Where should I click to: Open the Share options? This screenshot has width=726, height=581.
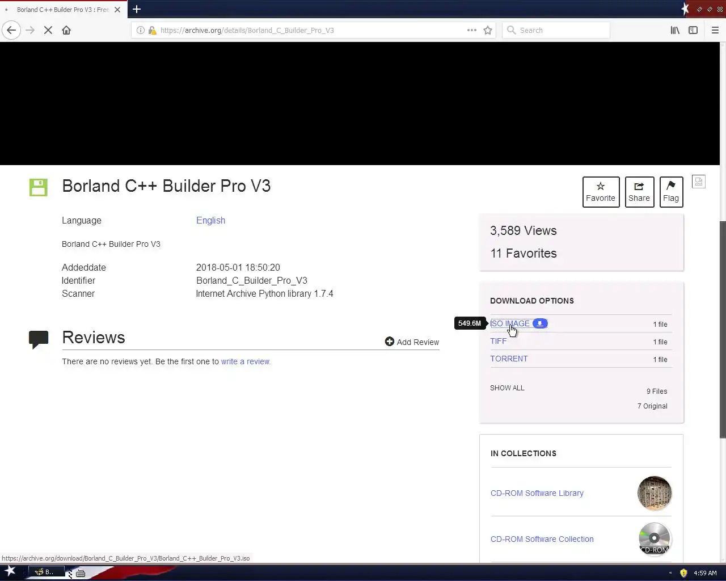[x=639, y=192]
